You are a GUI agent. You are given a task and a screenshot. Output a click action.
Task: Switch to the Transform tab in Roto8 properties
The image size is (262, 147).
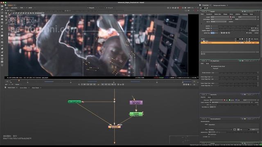click(x=209, y=14)
